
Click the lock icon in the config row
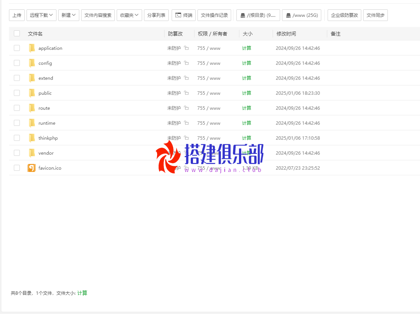click(x=186, y=63)
